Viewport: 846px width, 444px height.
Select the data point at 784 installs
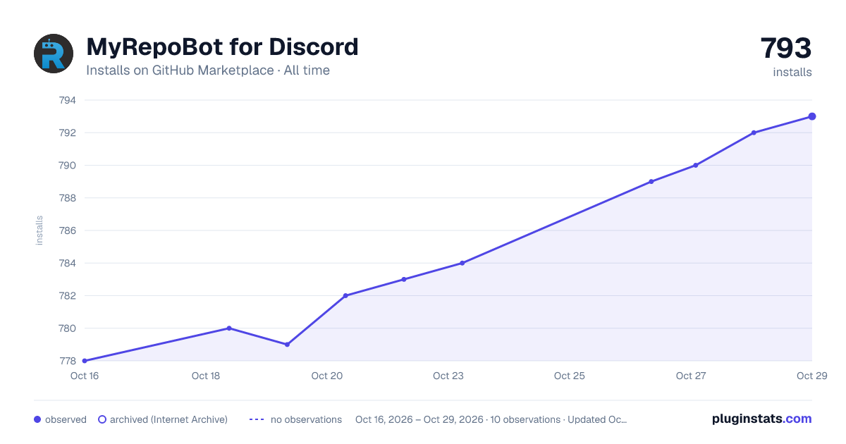pos(462,263)
